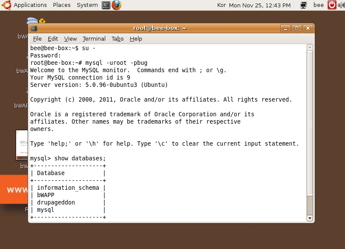Click the terminal window menu icon

(34, 28)
